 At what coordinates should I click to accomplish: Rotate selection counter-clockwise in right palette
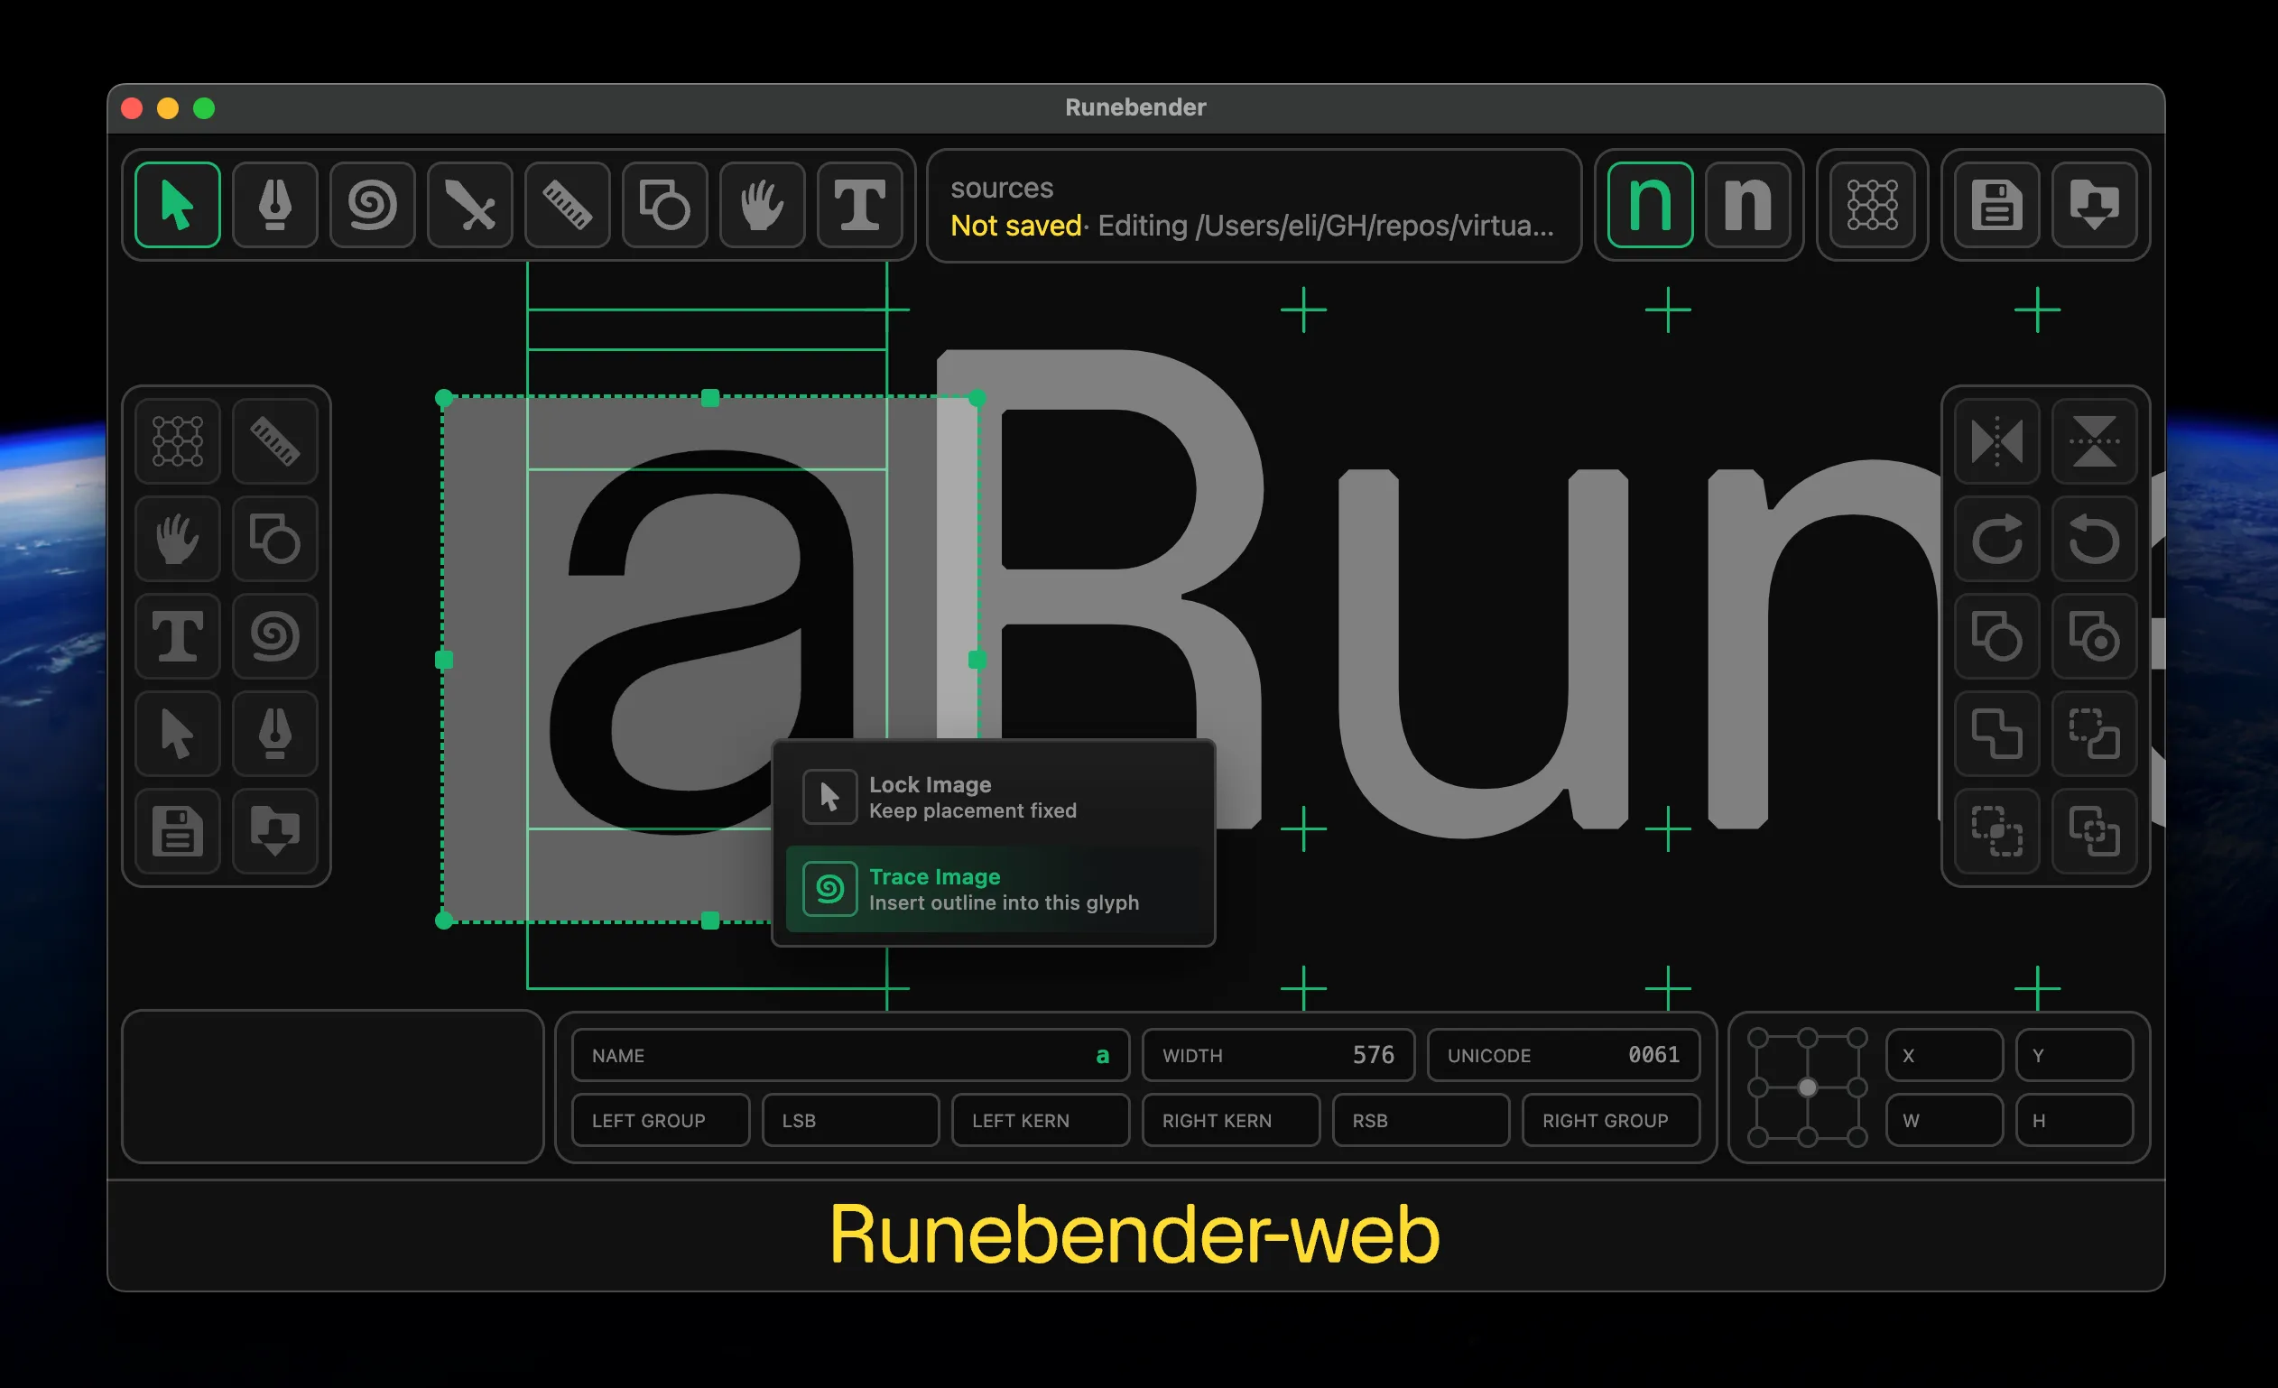pos(2094,538)
